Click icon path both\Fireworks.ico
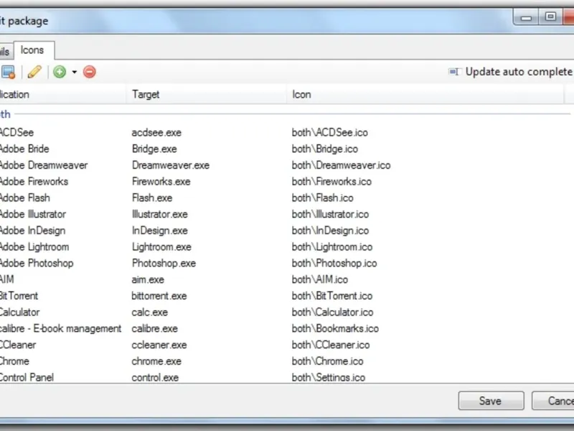574x431 pixels. pos(331,182)
